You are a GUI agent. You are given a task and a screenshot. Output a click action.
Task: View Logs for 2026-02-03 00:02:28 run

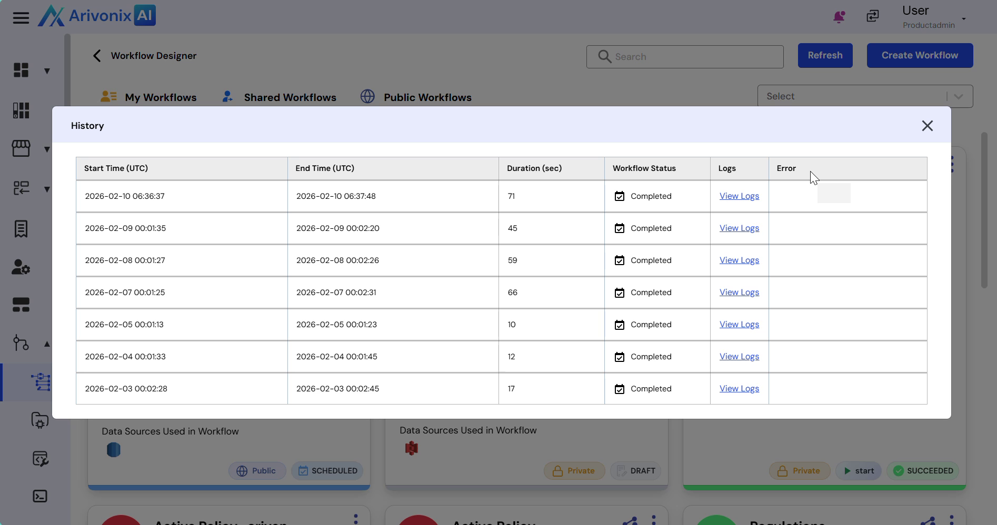739,389
